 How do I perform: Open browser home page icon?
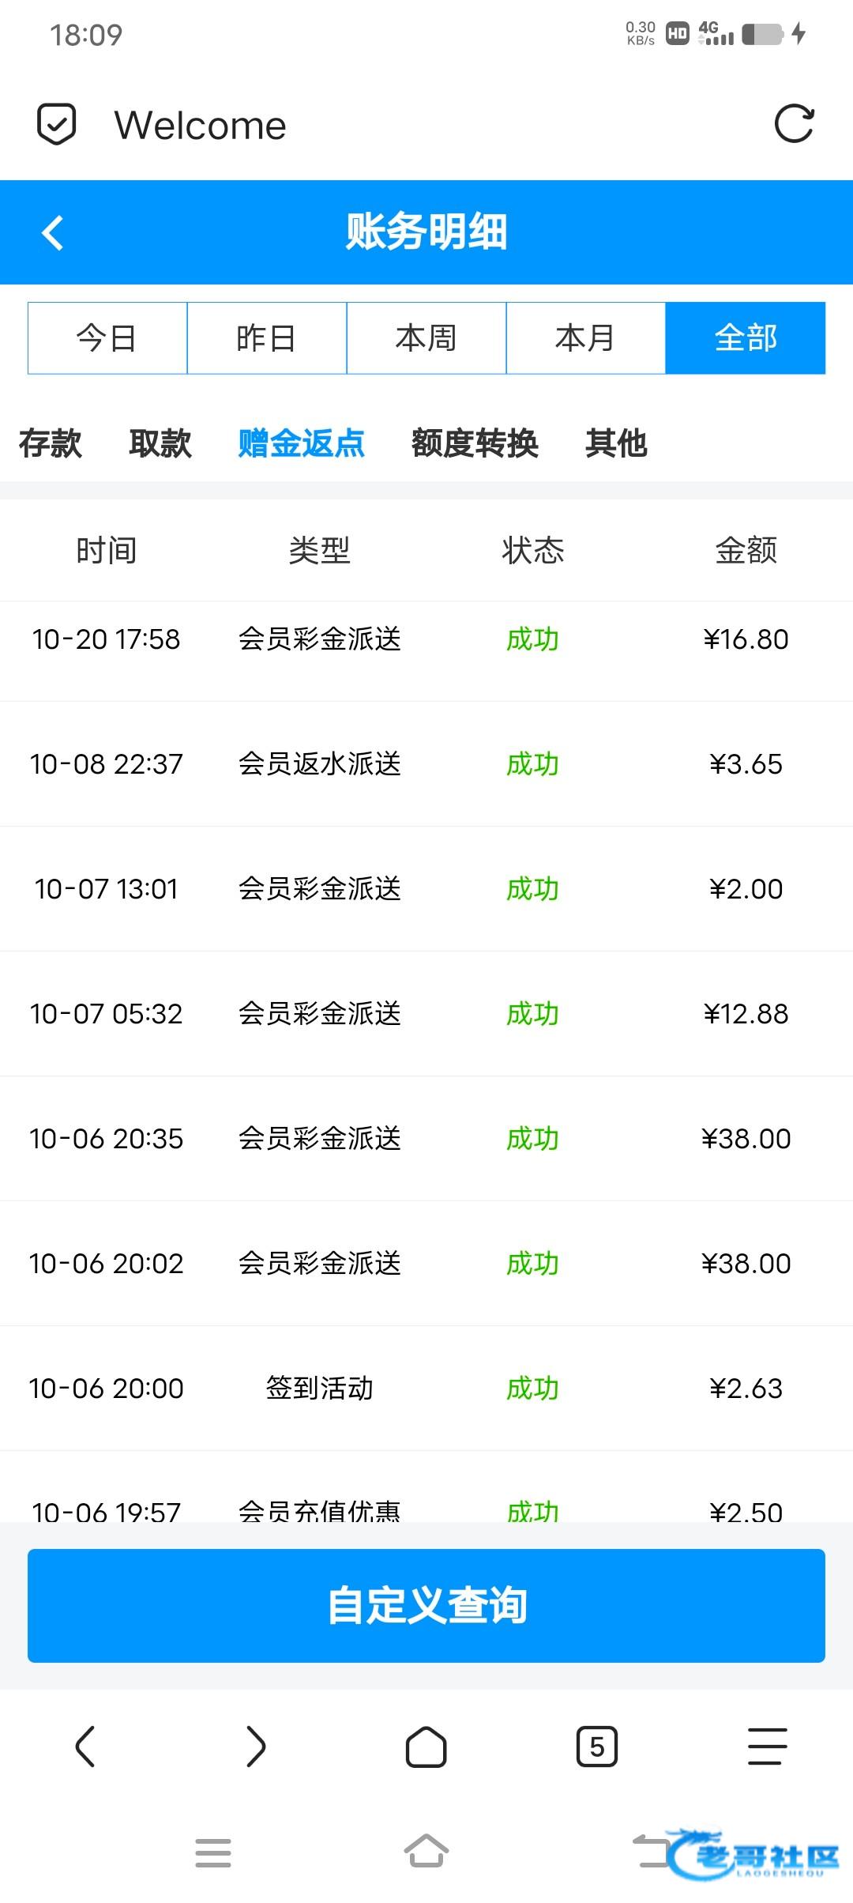(426, 1747)
